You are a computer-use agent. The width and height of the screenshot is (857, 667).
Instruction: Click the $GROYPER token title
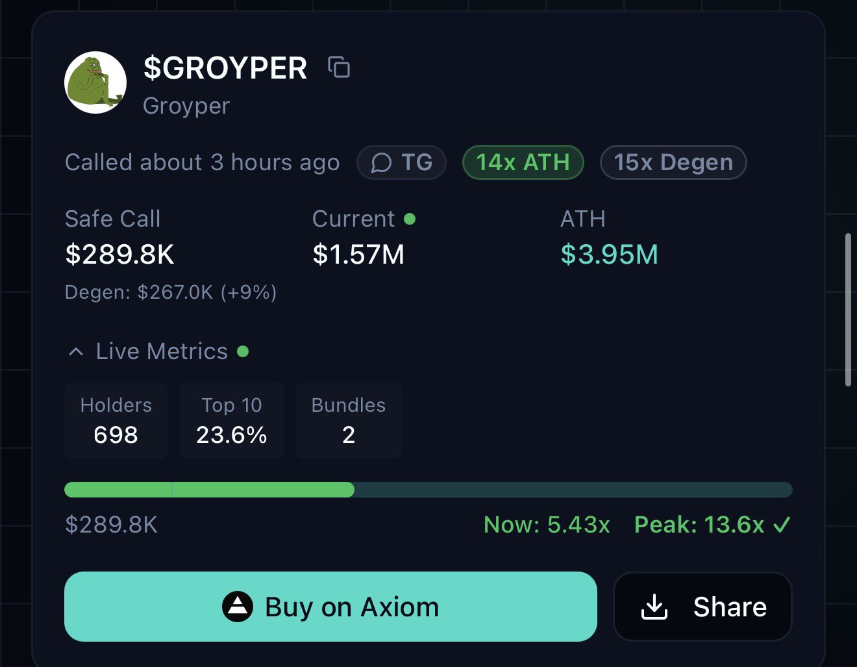225,68
